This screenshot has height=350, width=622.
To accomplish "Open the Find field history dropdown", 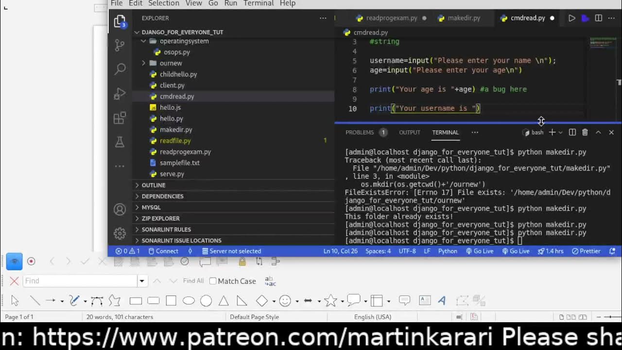I will click(142, 281).
